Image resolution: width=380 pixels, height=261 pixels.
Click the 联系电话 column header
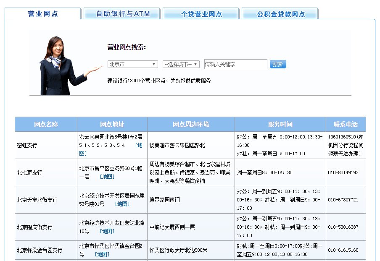coord(346,124)
